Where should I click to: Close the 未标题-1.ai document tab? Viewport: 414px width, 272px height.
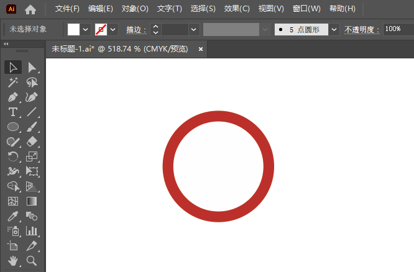[x=201, y=49]
